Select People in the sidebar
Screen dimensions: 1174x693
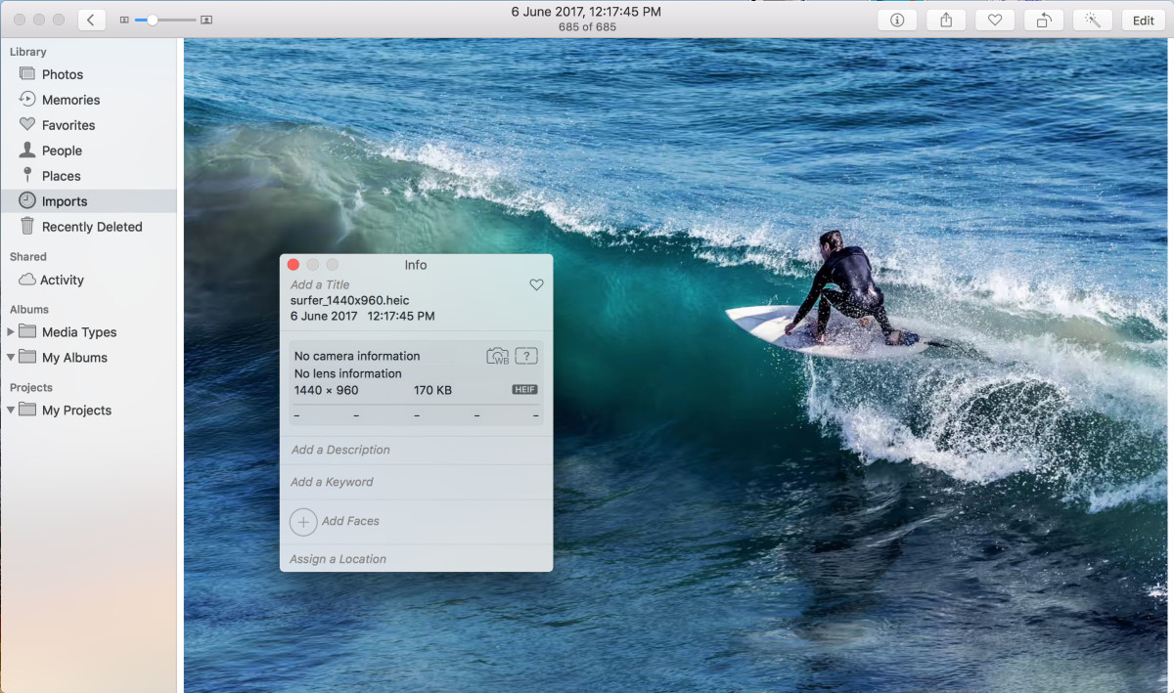[62, 151]
